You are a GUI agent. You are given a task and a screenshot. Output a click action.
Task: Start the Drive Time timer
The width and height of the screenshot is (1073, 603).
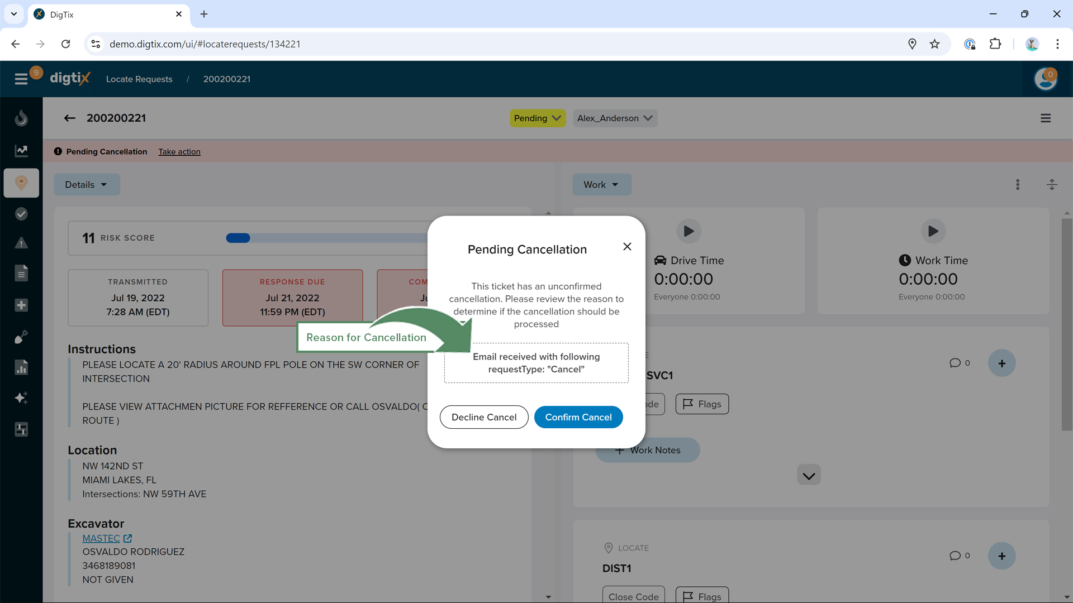tap(689, 231)
